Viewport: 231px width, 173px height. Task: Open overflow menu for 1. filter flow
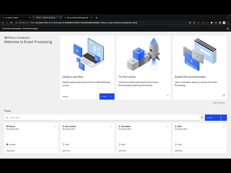[x=224, y=127]
